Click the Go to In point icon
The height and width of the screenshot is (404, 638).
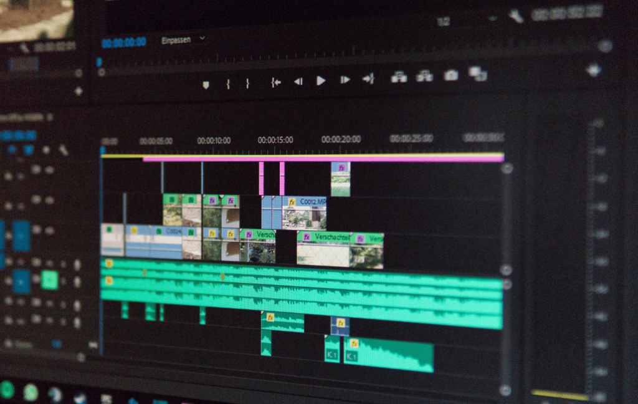[276, 82]
